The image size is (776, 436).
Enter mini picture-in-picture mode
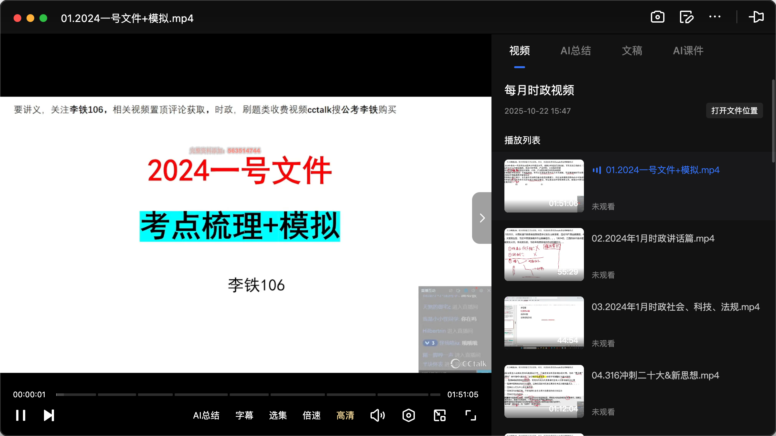coord(439,415)
